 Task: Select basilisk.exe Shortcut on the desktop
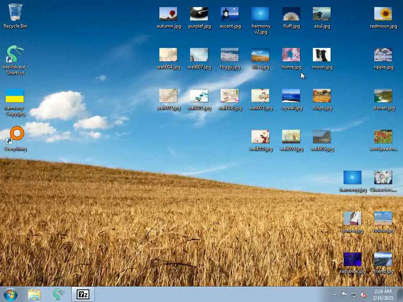click(x=15, y=60)
